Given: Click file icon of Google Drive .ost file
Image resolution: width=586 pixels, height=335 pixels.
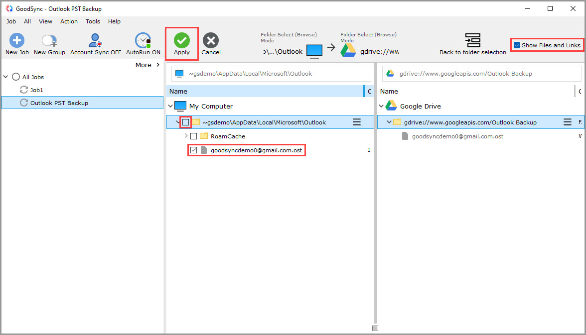Looking at the screenshot, I should [405, 136].
